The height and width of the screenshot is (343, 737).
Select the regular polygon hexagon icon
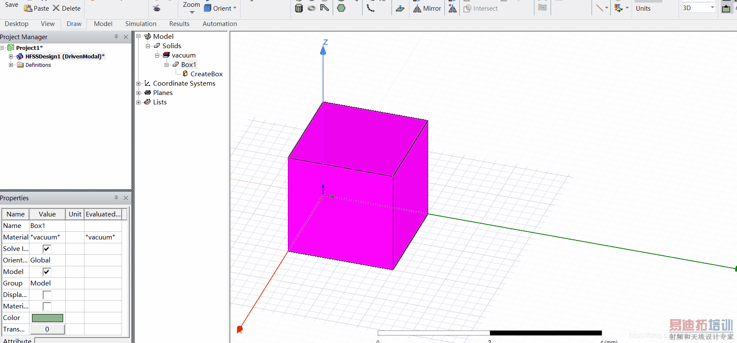point(341,8)
